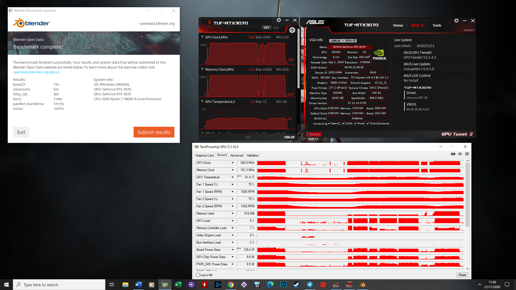This screenshot has width=516, height=290.
Task: Open Fan 1 Speed (%) sensor dropdown
Action: [232, 184]
